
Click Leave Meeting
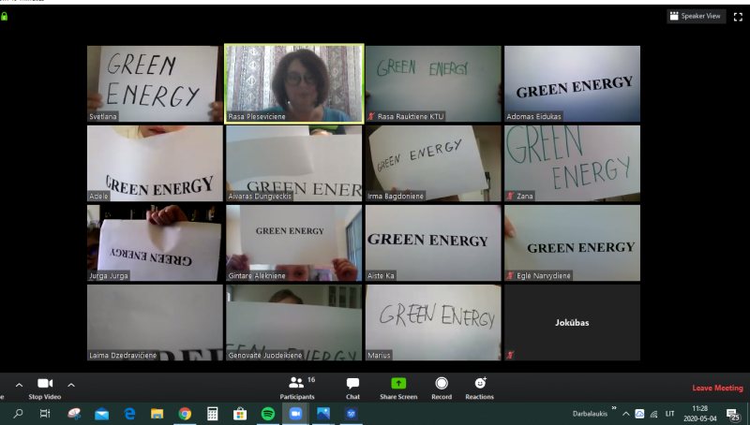point(717,388)
